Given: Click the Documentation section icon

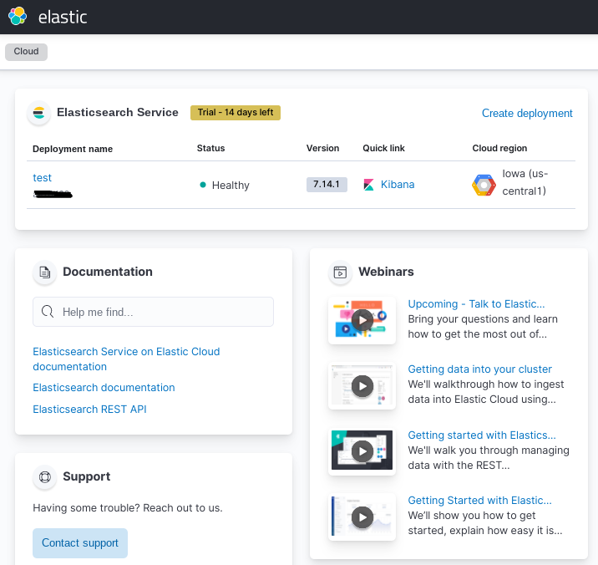Looking at the screenshot, I should (45, 272).
